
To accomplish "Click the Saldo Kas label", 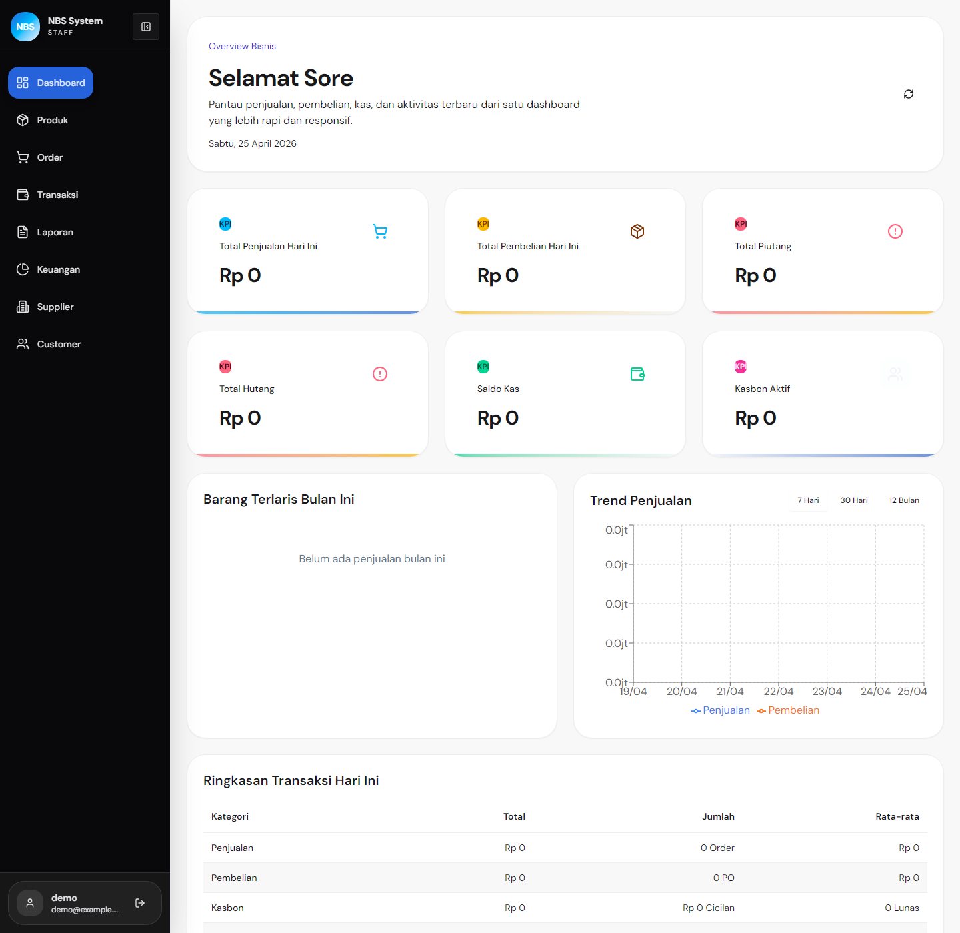I will [498, 389].
